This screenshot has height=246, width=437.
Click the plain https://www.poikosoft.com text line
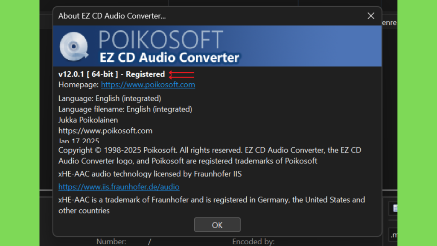click(105, 131)
